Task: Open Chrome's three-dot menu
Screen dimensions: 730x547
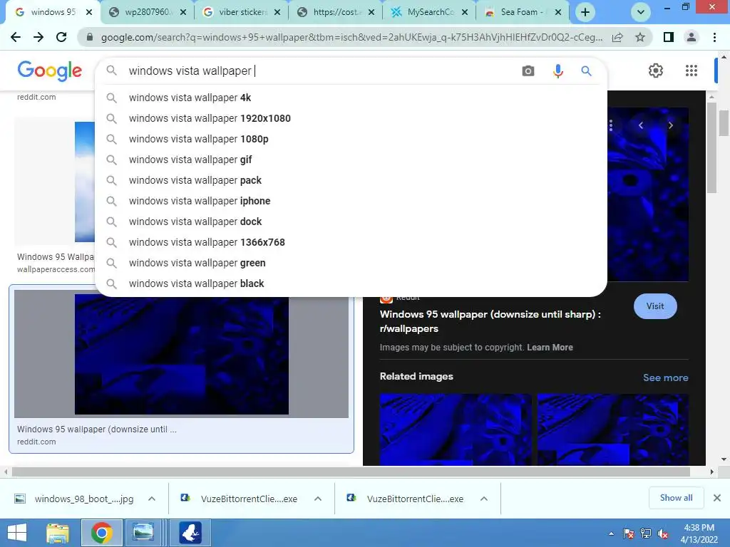Action: tap(714, 37)
